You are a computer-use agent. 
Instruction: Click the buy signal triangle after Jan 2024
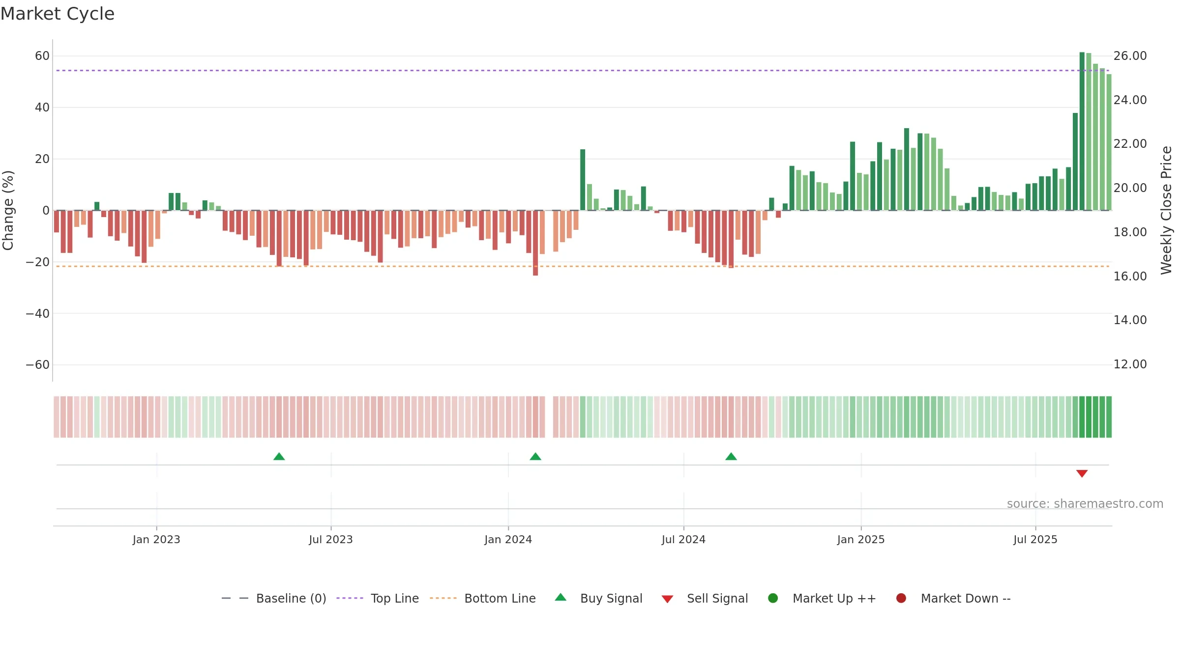535,456
